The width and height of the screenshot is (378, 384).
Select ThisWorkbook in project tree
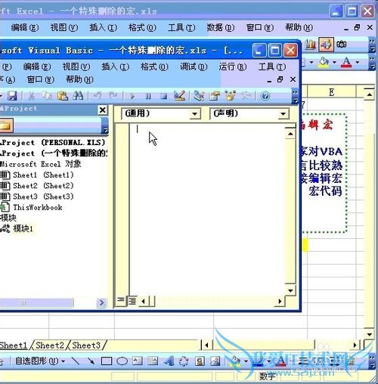[38, 207]
